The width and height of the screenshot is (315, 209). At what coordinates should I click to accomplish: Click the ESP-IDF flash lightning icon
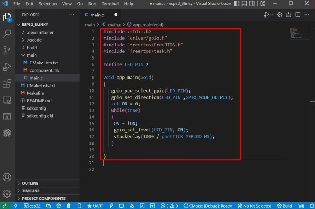point(111,206)
